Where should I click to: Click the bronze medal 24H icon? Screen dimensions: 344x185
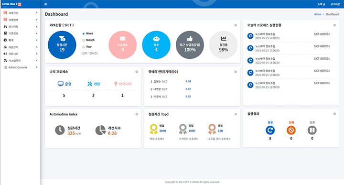point(212,129)
